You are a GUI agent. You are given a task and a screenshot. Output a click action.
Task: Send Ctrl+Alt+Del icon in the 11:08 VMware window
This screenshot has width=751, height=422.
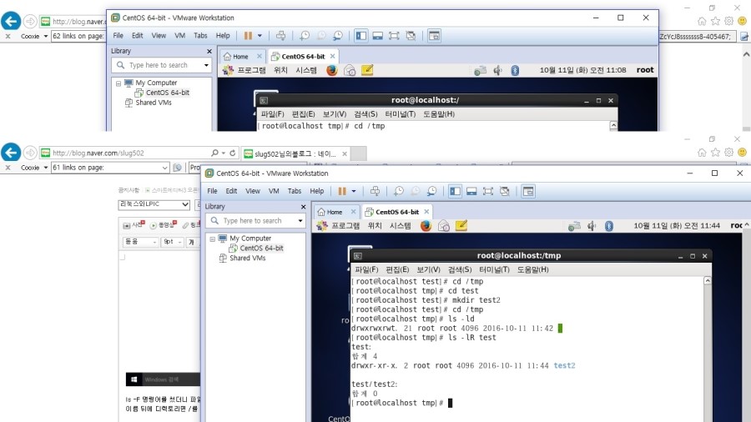[281, 35]
